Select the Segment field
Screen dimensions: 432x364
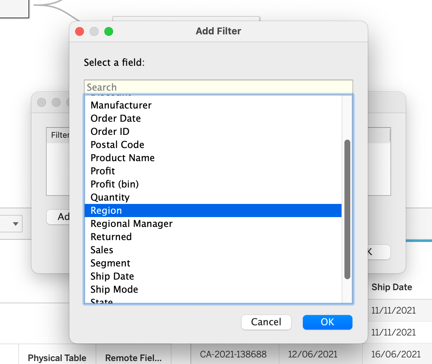pyautogui.click(x=110, y=263)
